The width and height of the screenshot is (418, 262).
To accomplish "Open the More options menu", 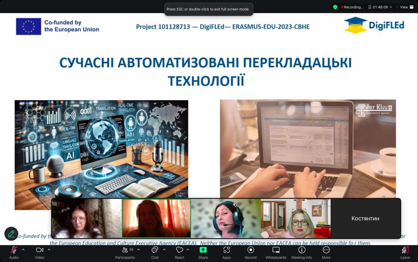I will [326, 250].
